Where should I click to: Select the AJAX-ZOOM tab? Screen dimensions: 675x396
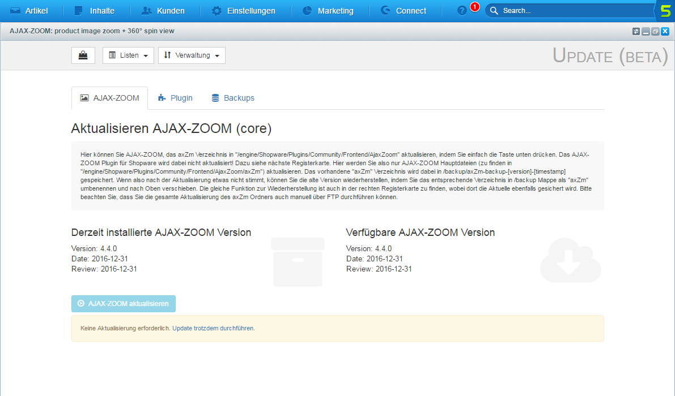[x=110, y=98]
